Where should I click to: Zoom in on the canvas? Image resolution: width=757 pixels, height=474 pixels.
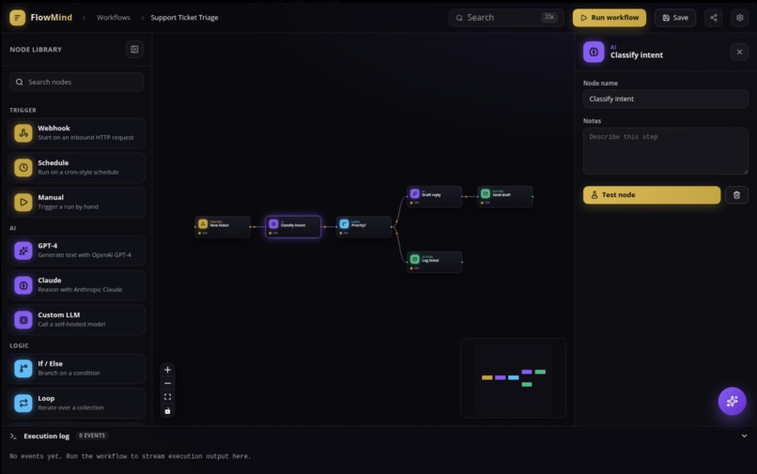pyautogui.click(x=167, y=370)
